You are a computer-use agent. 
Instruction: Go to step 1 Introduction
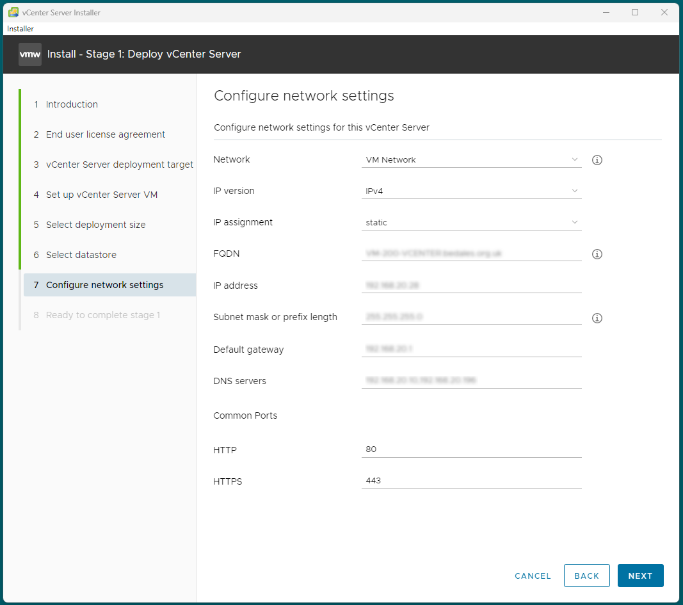pyautogui.click(x=109, y=104)
